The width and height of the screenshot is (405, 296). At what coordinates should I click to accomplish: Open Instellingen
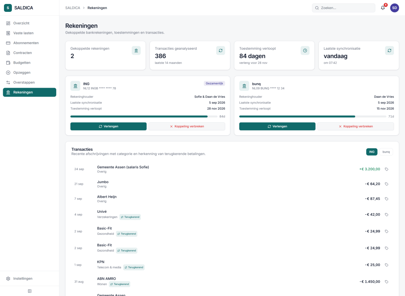pyautogui.click(x=29, y=279)
